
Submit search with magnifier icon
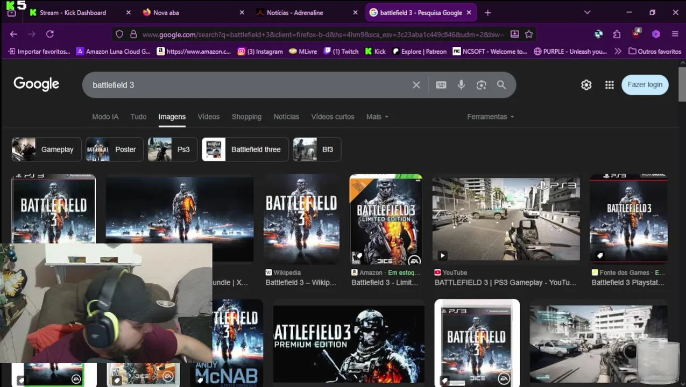[501, 85]
